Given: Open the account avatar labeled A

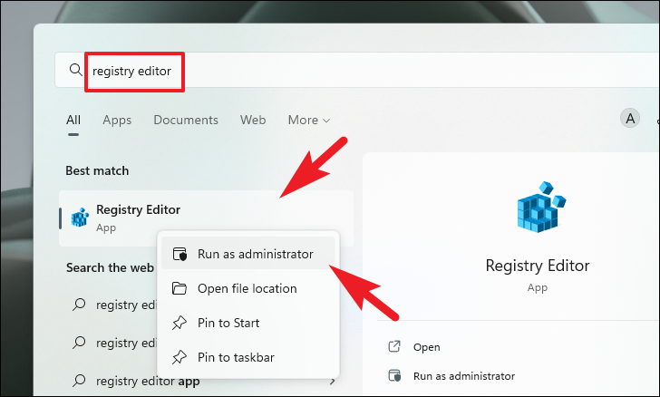Looking at the screenshot, I should pyautogui.click(x=630, y=119).
